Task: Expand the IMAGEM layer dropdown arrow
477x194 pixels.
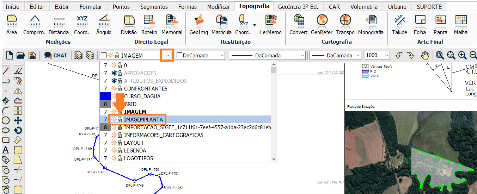Action: [167, 55]
